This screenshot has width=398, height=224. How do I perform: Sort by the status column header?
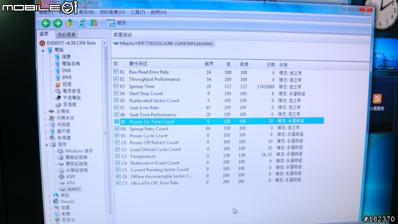[x=284, y=65]
